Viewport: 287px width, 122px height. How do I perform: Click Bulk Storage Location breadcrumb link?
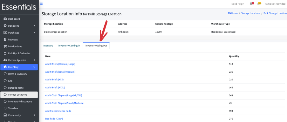click(x=275, y=13)
